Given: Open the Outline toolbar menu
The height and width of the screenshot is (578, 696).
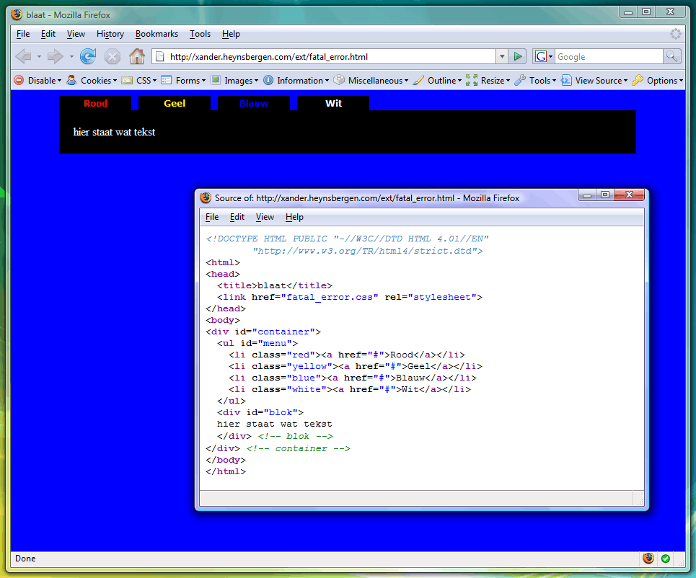Looking at the screenshot, I should (x=444, y=80).
